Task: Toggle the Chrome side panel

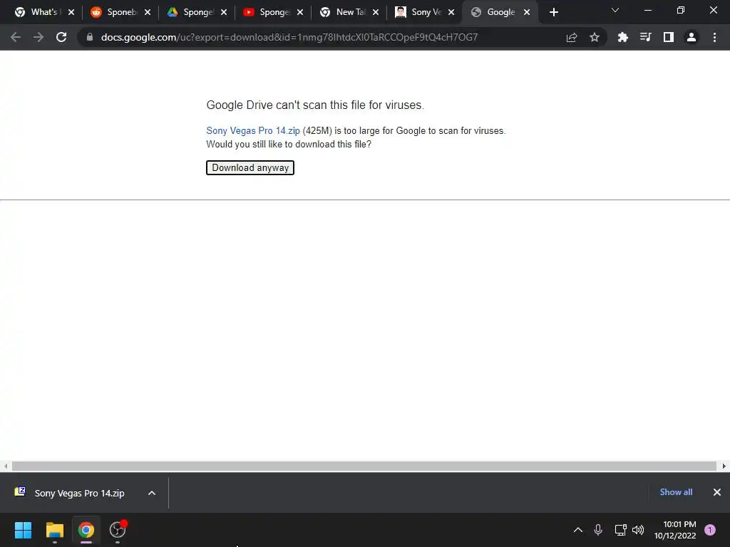Action: tap(669, 37)
